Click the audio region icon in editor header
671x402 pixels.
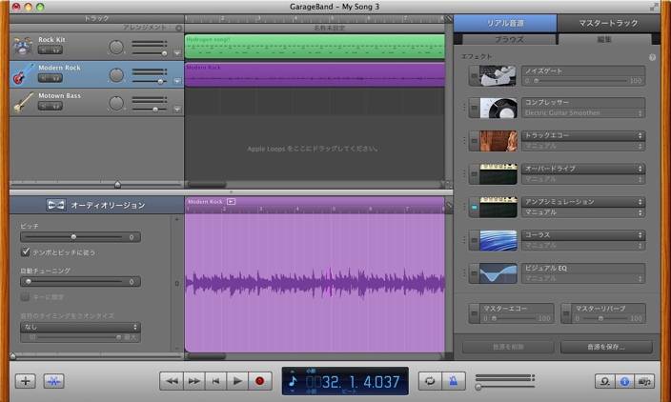coord(56,205)
